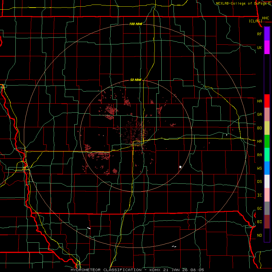Click the HA red legend swatch

[267, 101]
